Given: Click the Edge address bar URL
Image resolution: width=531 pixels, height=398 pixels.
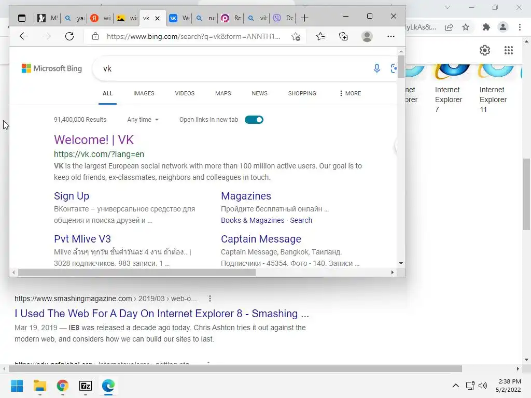Looking at the screenshot, I should click(x=193, y=36).
